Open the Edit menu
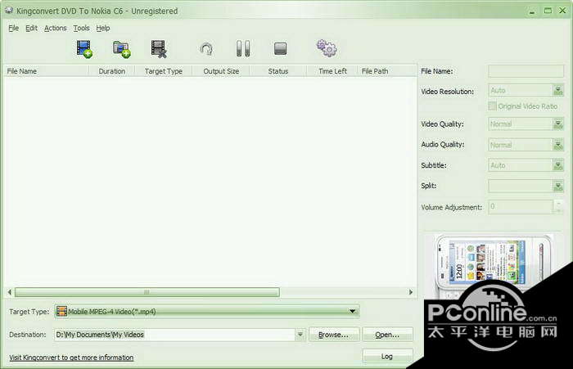The image size is (573, 369). coord(31,28)
